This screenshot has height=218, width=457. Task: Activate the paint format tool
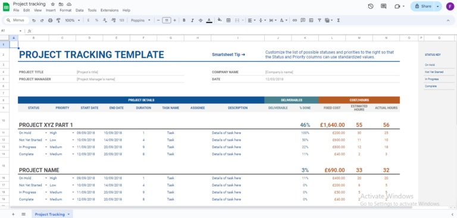pyautogui.click(x=58, y=20)
